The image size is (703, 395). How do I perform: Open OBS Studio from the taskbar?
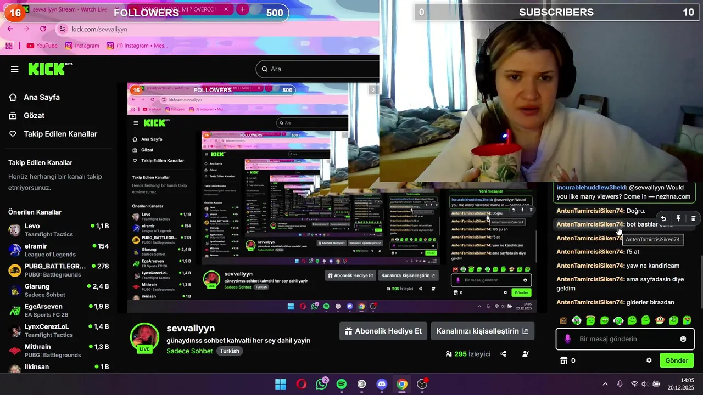point(422,384)
